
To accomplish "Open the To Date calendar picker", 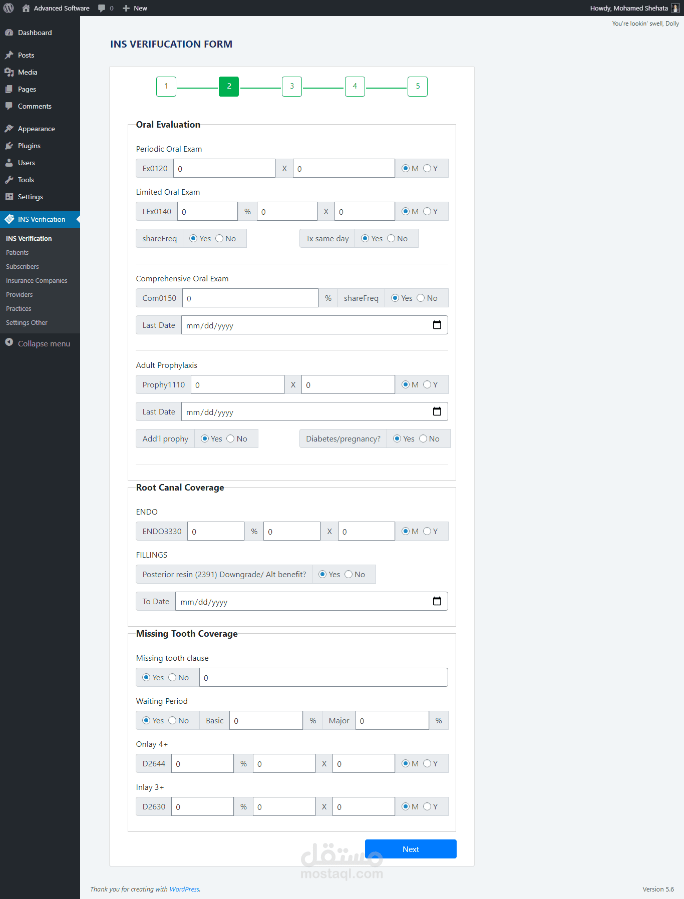I will (x=437, y=601).
